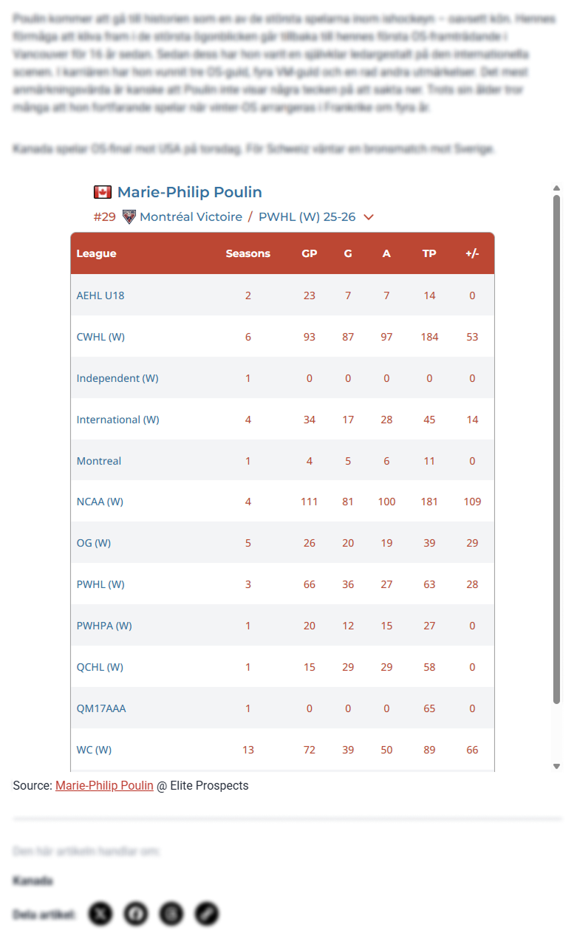Share the article on Facebook
Viewport: 574px width, 947px height.
pyautogui.click(x=136, y=914)
